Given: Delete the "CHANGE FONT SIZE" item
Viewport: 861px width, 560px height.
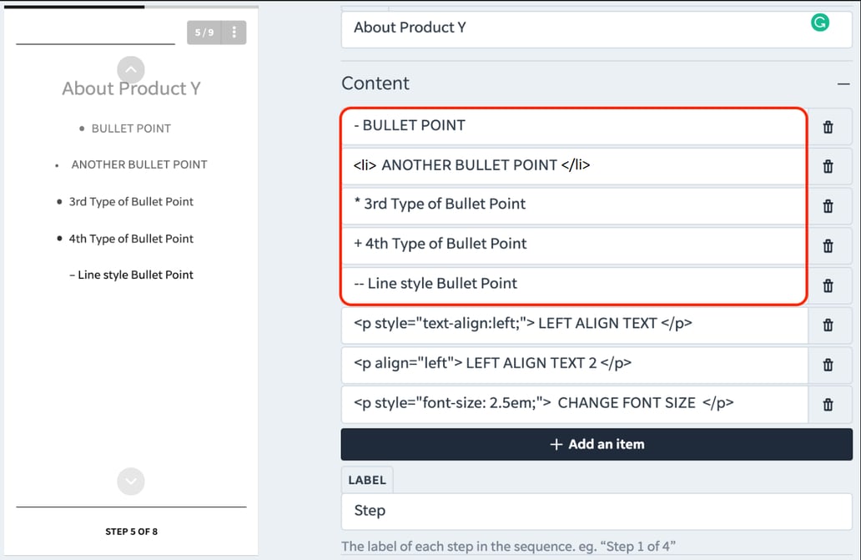Looking at the screenshot, I should (830, 404).
